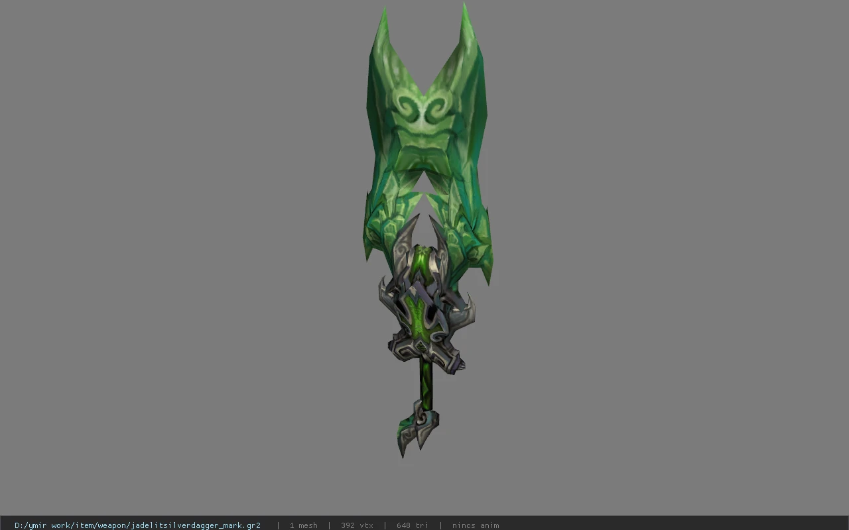Click the "392 vtx" vertex count
Image resolution: width=849 pixels, height=530 pixels.
[357, 525]
